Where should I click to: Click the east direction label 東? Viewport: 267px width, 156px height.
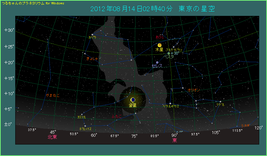(174, 139)
